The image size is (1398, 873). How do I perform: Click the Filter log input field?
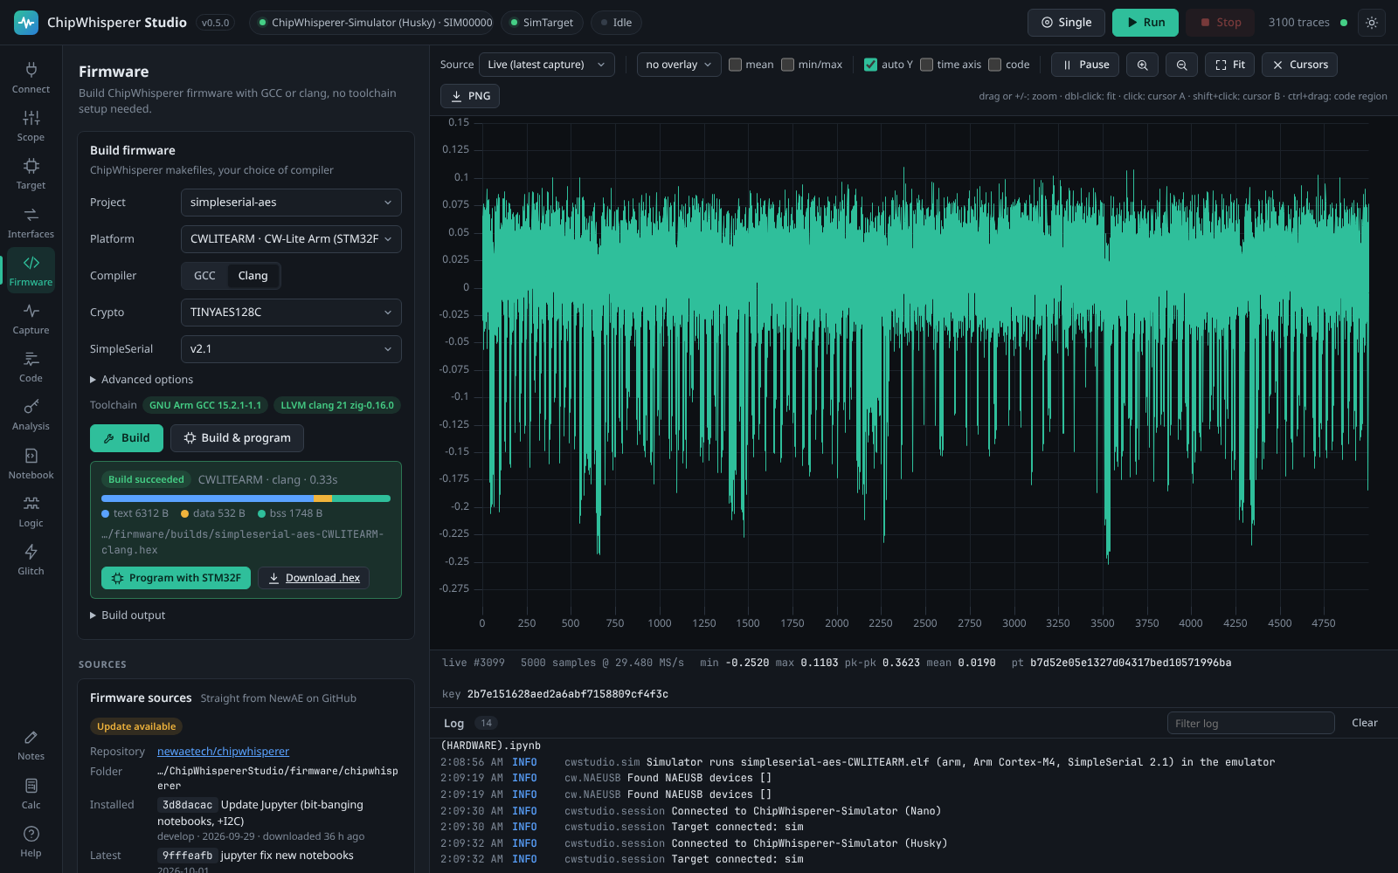pyautogui.click(x=1250, y=723)
